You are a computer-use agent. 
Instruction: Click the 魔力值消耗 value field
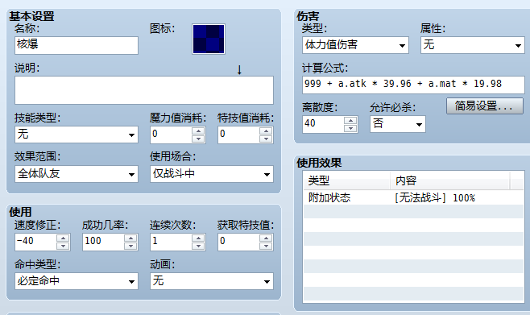pos(171,135)
